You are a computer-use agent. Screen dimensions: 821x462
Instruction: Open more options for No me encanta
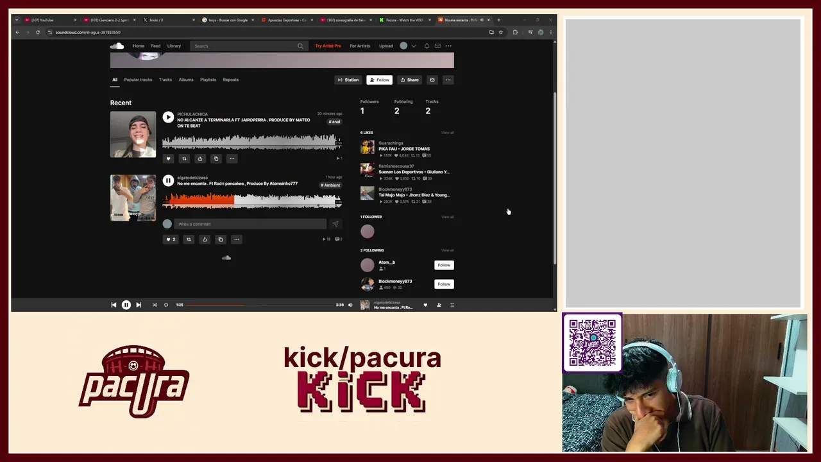click(x=237, y=239)
